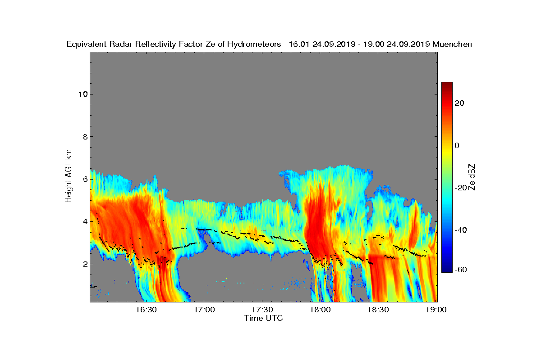Click the height tick label 6
This screenshot has height=360, width=541.
[x=84, y=179]
